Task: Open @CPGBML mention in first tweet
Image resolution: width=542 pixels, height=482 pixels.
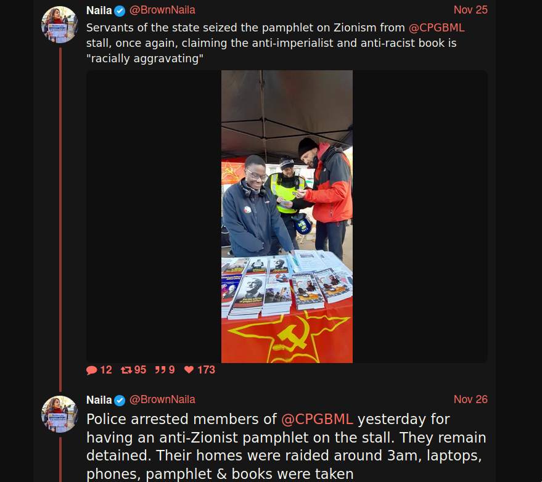Action: coord(437,28)
